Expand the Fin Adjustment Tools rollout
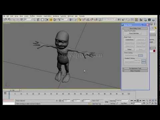This screenshot has height=120, width=160. [x=135, y=68]
